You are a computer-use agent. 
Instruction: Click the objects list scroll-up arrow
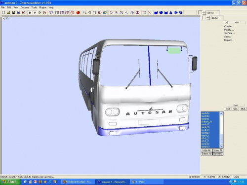pyautogui.click(x=221, y=113)
